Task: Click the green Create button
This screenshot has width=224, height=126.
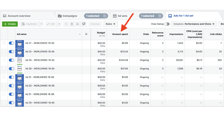Action: 10,24
